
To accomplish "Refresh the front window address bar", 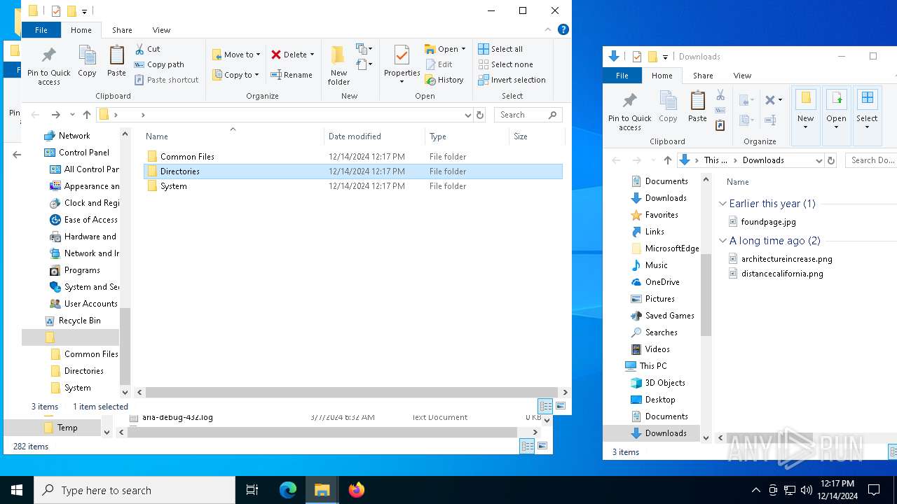I will click(x=480, y=115).
